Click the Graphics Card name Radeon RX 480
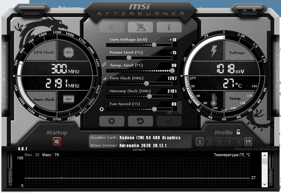Viewport: 281px width, 193px height. click(x=150, y=138)
